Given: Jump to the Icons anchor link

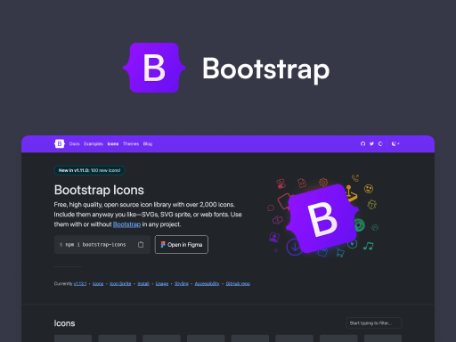Looking at the screenshot, I should tap(98, 284).
